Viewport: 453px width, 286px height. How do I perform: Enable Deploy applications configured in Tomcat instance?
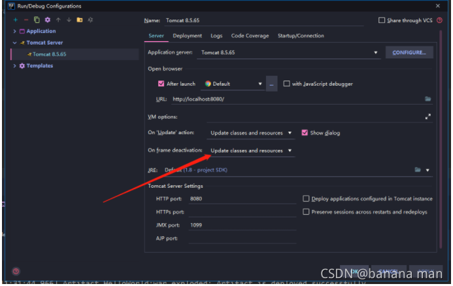pos(306,198)
